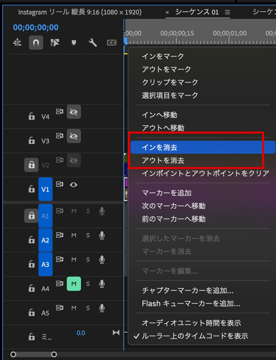Image resolution: width=276 pixels, height=360 pixels.
Task: Click the Add Marker shield icon
Action: (x=74, y=43)
